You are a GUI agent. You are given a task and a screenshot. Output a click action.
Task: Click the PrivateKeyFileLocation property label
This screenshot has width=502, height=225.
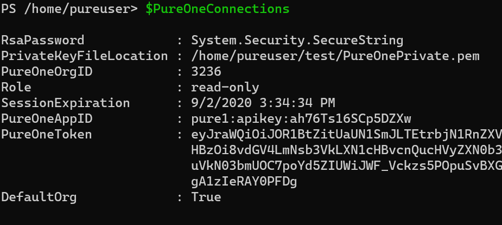click(85, 56)
